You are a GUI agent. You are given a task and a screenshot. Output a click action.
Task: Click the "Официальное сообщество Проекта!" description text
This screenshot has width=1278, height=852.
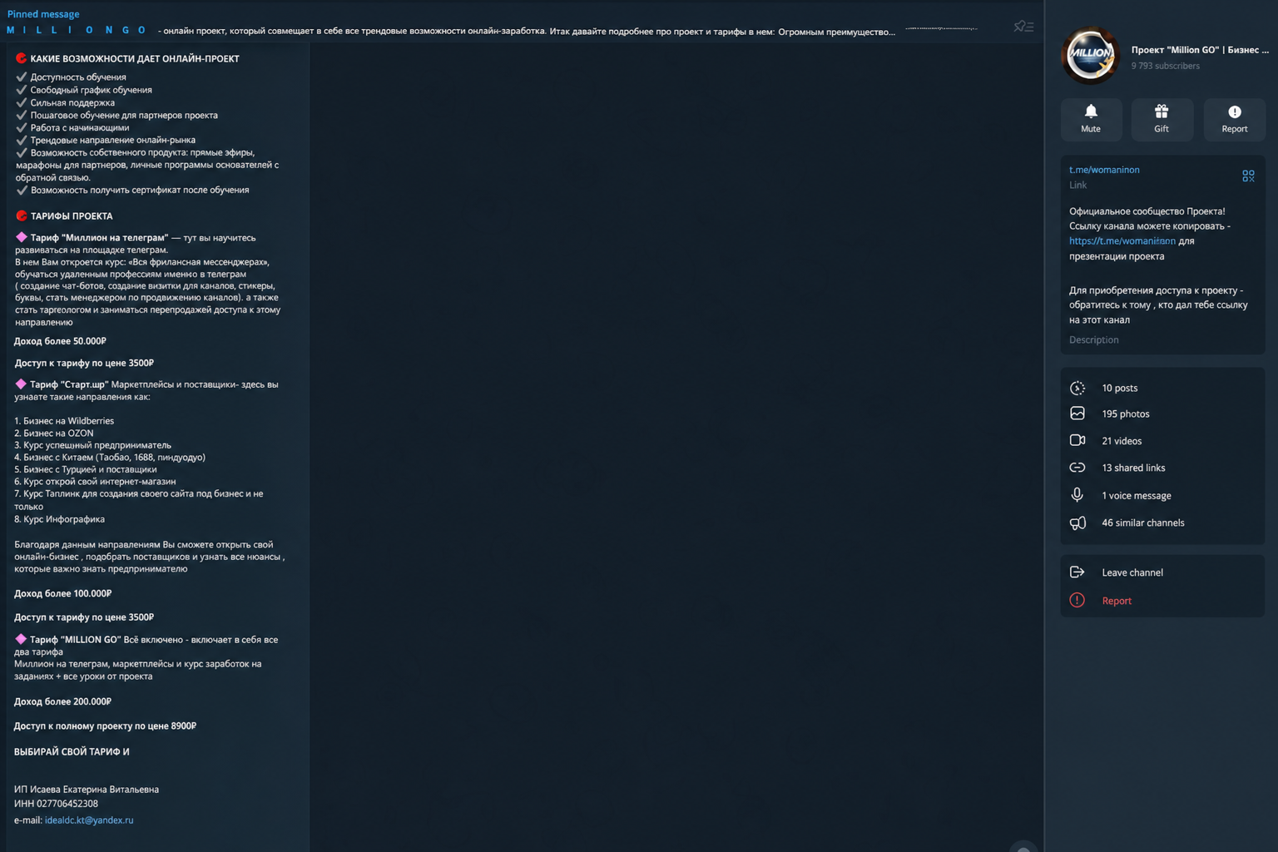click(x=1147, y=211)
